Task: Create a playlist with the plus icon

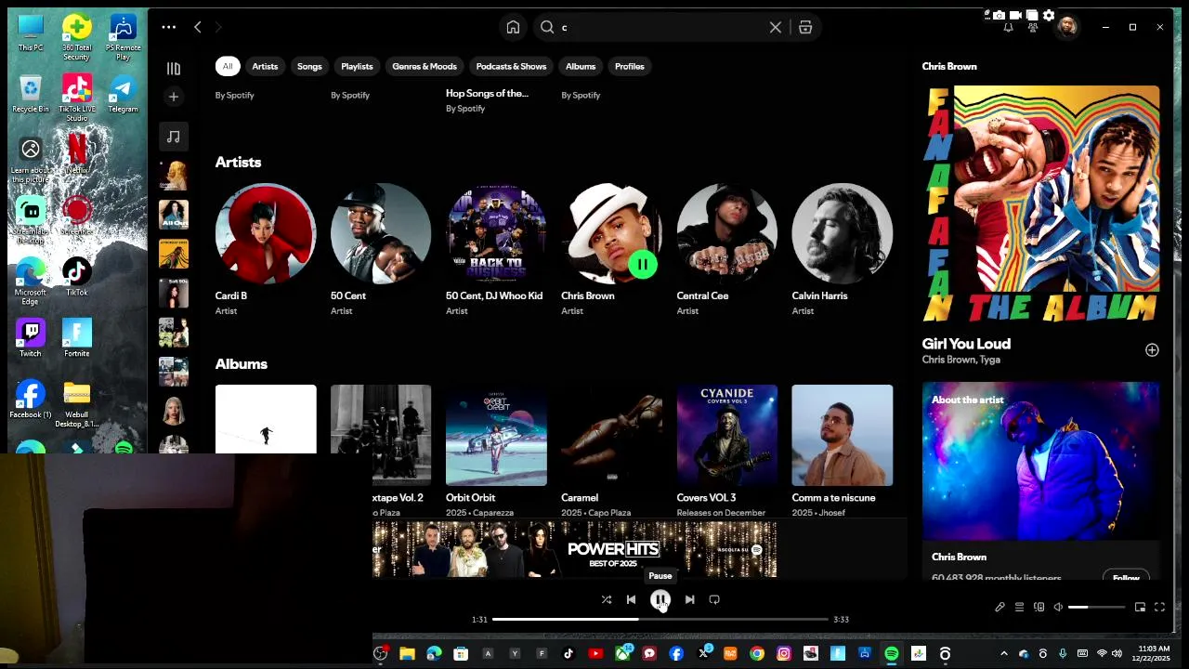Action: point(173,97)
